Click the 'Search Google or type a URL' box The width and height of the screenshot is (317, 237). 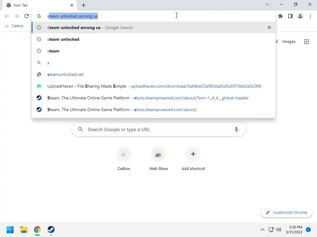point(158,129)
